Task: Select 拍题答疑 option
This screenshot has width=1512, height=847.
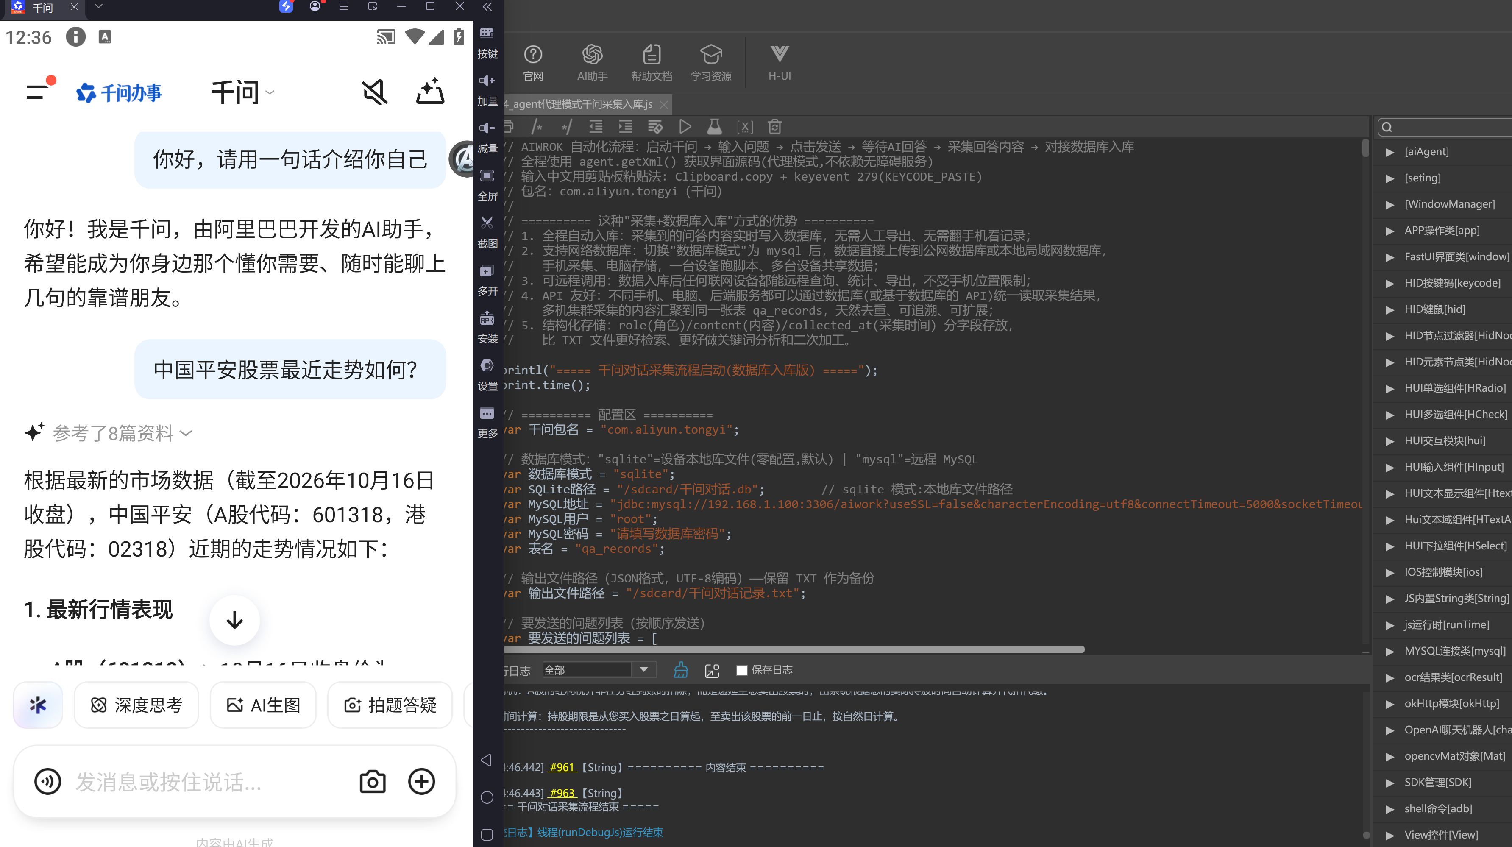Action: tap(390, 705)
